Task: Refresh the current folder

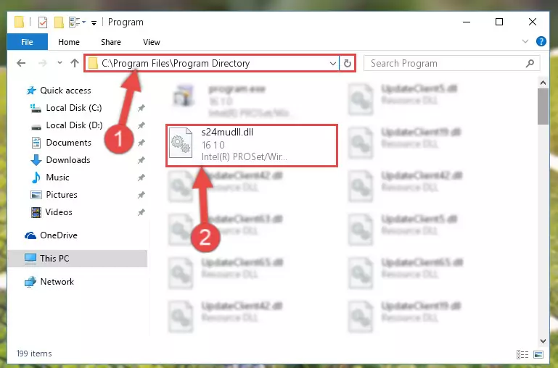Action: 348,64
